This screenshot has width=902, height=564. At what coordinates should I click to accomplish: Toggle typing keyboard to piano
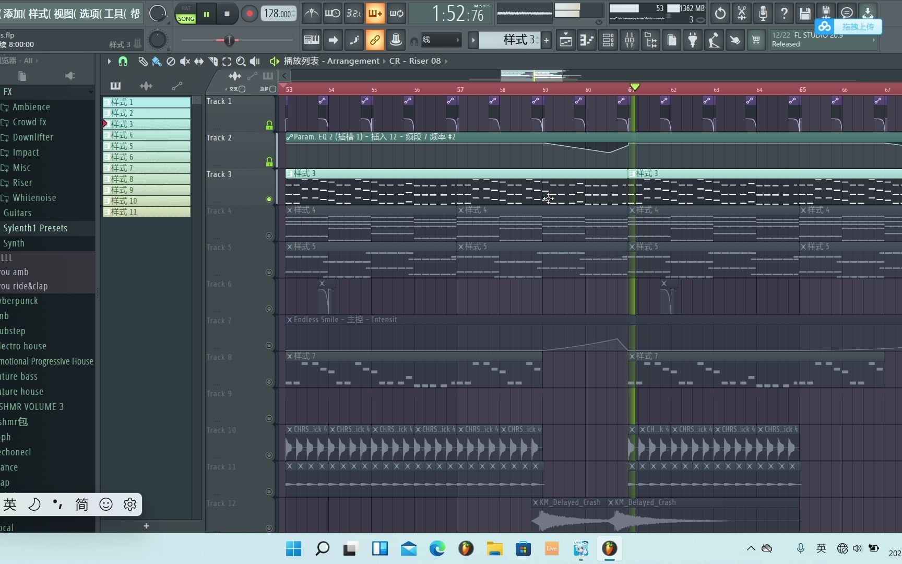coord(312,40)
